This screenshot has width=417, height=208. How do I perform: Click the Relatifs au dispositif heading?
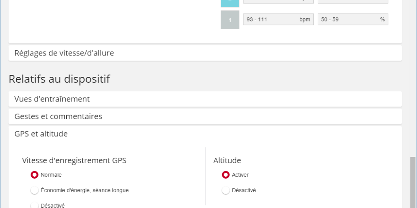tap(59, 79)
